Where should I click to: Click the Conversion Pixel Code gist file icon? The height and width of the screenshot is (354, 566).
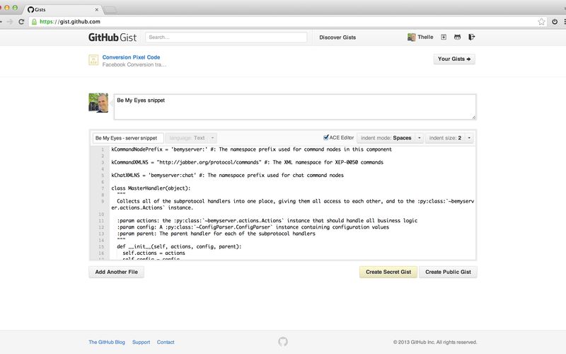(93, 60)
